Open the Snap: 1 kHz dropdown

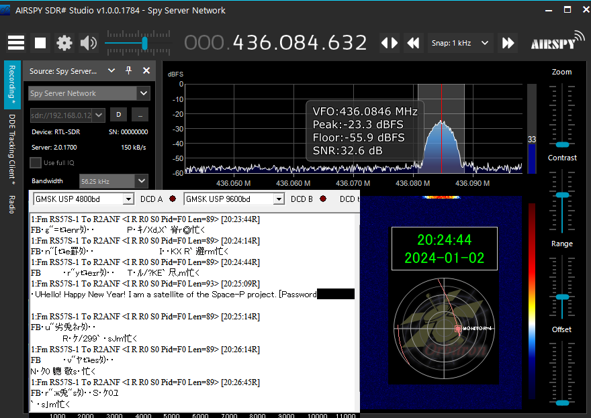pos(460,43)
